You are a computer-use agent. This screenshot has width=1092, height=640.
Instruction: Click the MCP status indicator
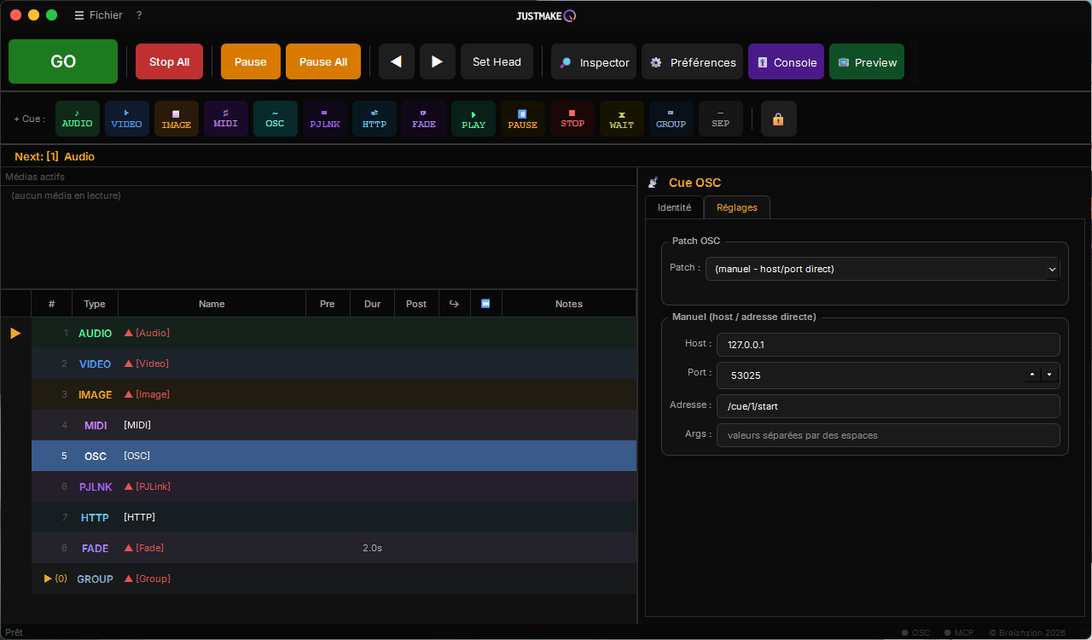point(959,632)
